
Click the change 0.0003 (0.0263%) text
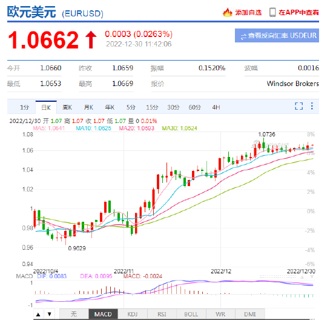pos(139,34)
